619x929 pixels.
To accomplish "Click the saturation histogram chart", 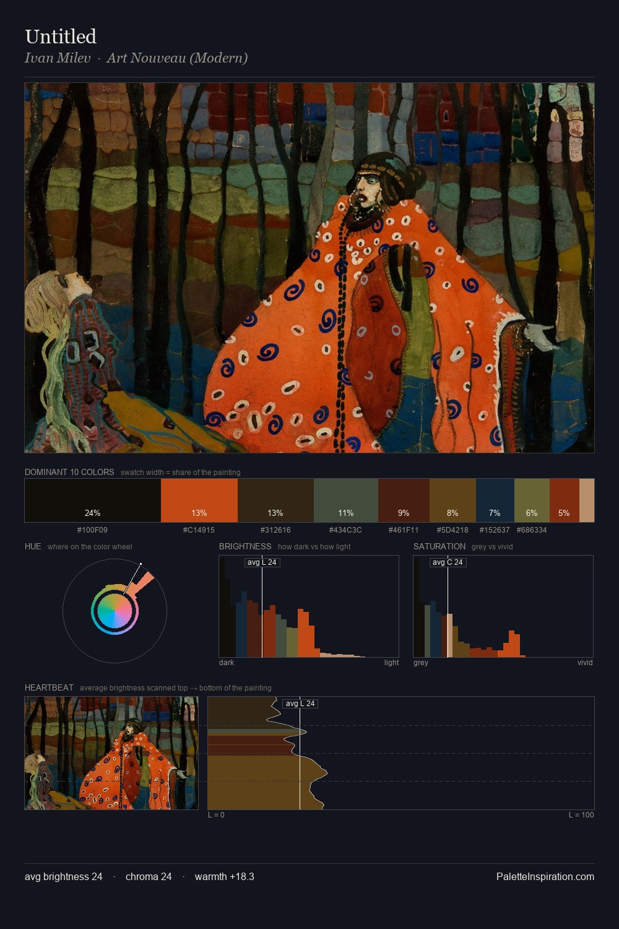I will (x=503, y=606).
